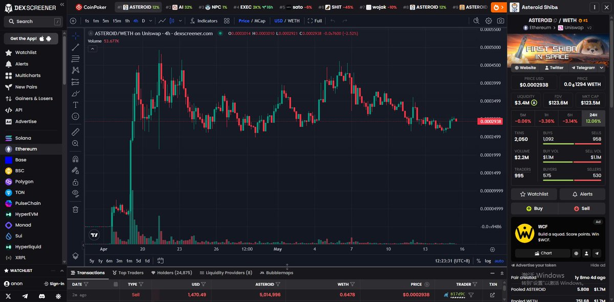Take a chart snapshot with camera icon

(500, 21)
